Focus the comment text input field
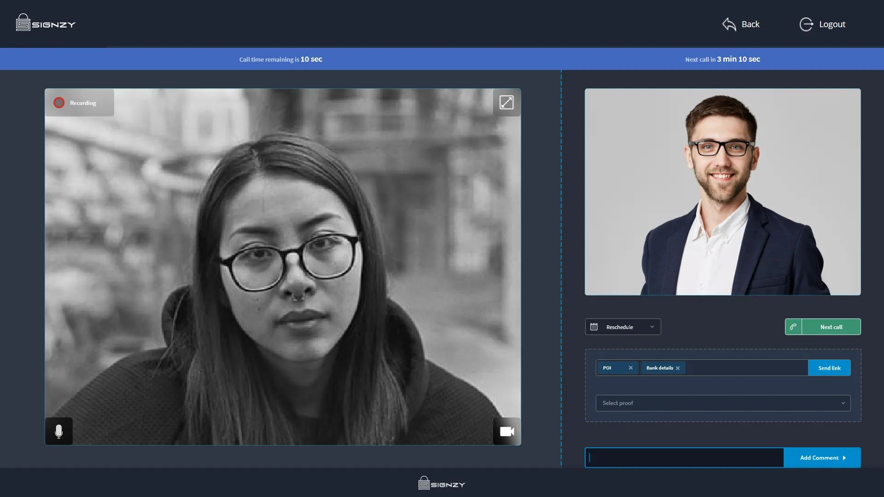This screenshot has height=497, width=884. tap(684, 458)
